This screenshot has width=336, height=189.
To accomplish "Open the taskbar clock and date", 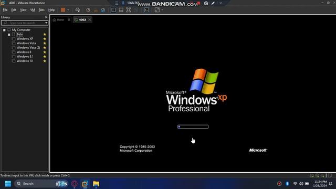I will pyautogui.click(x=320, y=184).
